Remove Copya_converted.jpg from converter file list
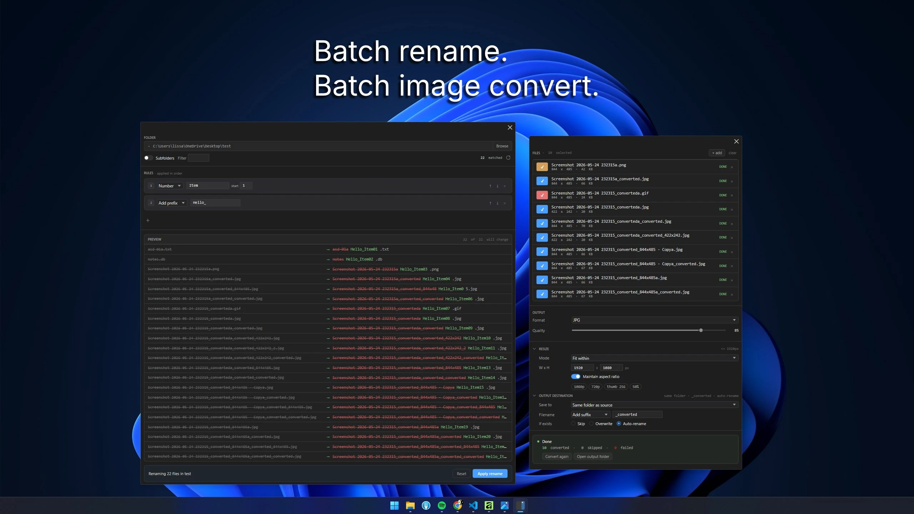914x514 pixels. (732, 266)
